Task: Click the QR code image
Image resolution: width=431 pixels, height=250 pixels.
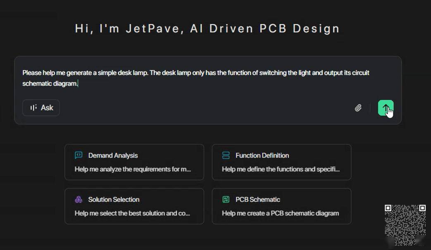Action: [x=405, y=225]
